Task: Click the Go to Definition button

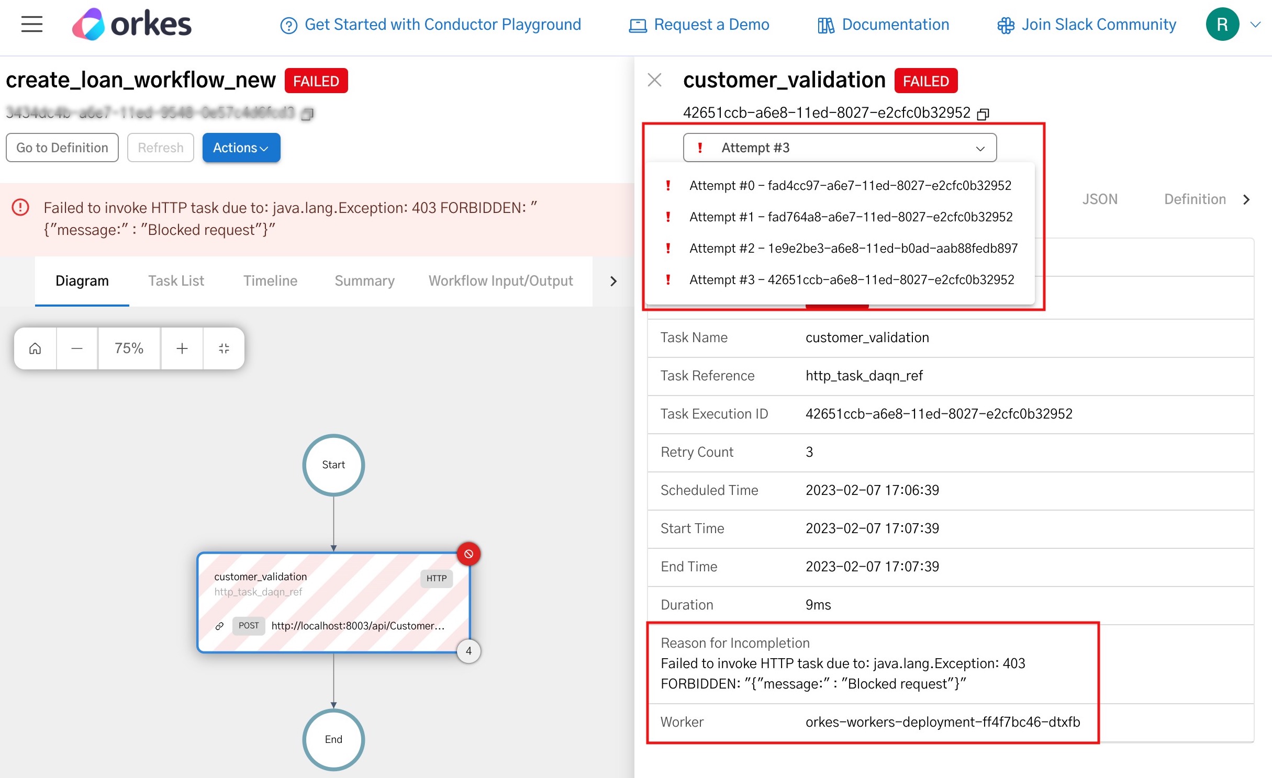Action: coord(62,148)
